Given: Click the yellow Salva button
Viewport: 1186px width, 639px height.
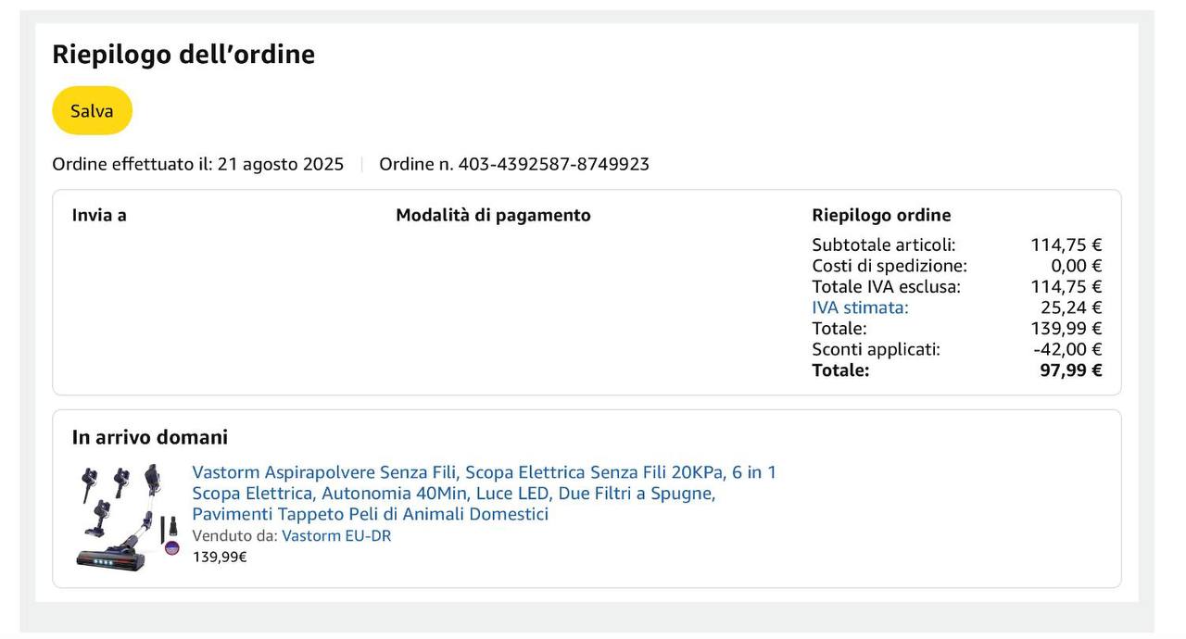Looking at the screenshot, I should pyautogui.click(x=92, y=111).
